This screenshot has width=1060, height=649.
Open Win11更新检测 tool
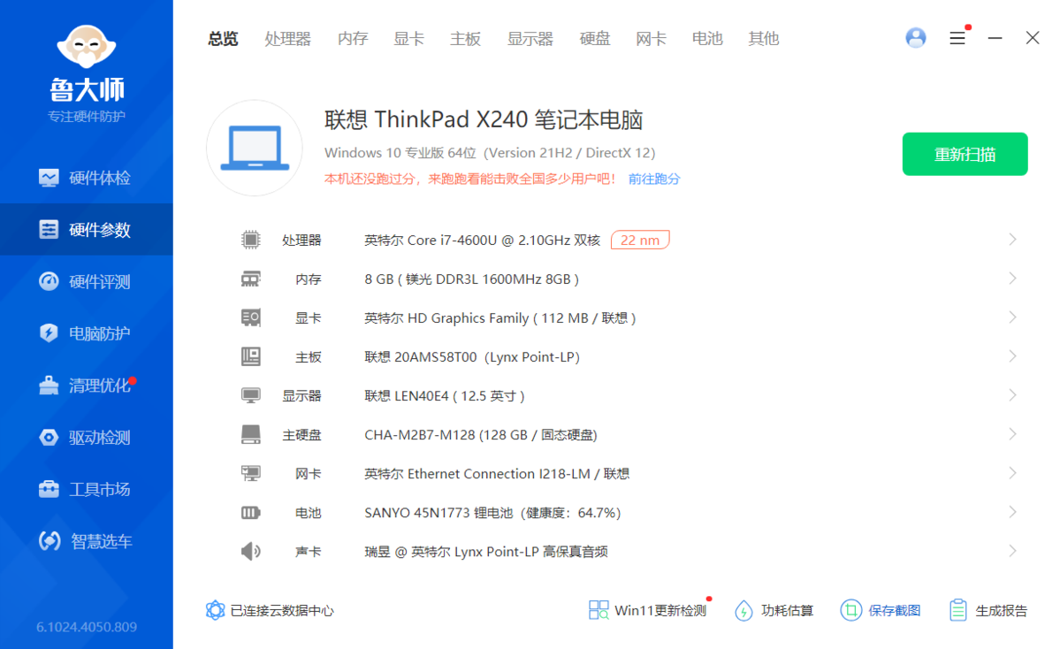[x=648, y=610]
